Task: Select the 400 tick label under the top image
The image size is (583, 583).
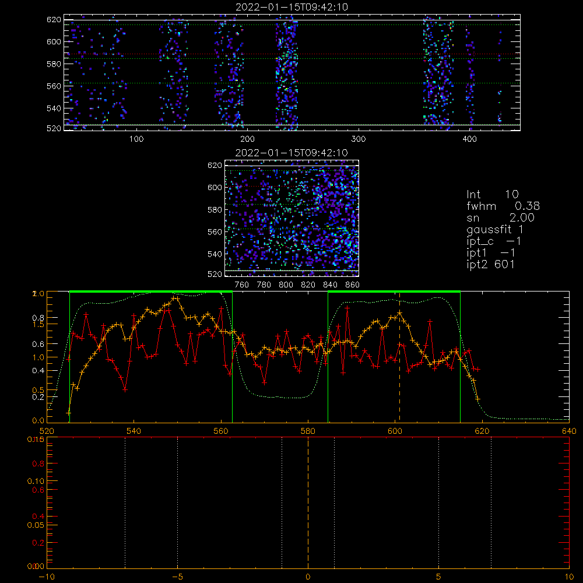Action: click(469, 139)
